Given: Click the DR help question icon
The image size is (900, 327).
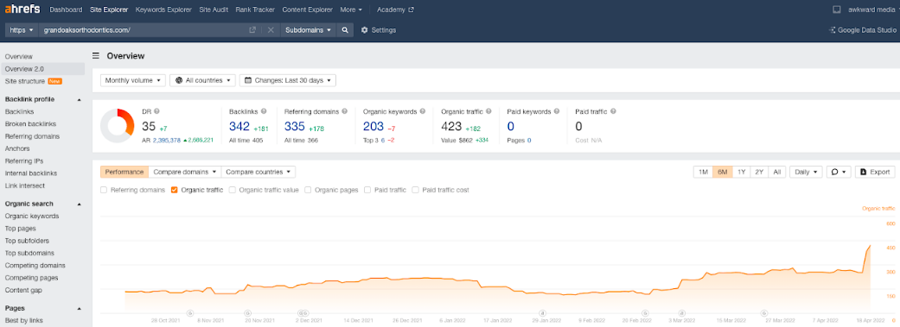Looking at the screenshot, I should [156, 111].
